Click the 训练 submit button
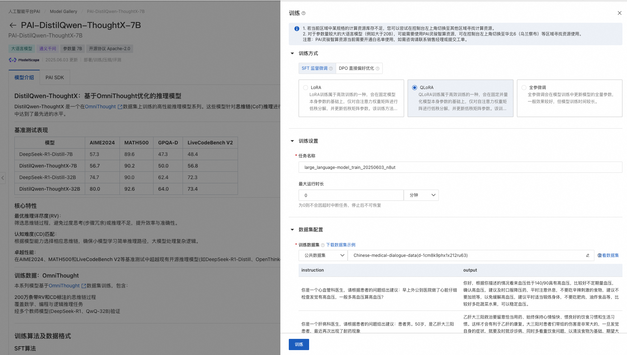 click(x=299, y=344)
